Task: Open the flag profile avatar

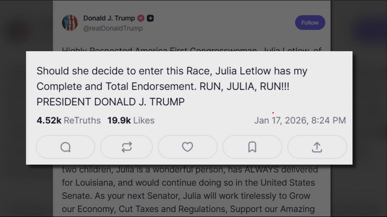Action: [x=70, y=23]
